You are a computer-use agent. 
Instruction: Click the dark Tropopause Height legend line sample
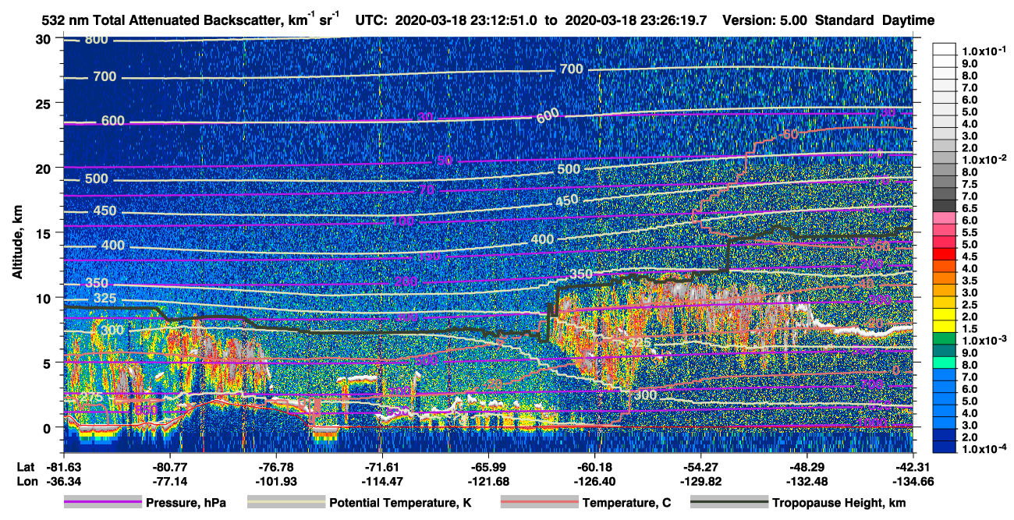[x=729, y=503]
